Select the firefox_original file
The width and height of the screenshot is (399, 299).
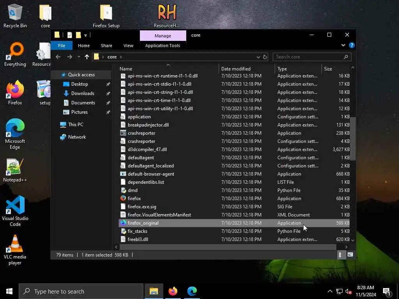(x=234, y=223)
